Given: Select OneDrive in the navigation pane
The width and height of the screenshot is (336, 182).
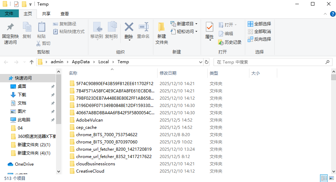Looking at the screenshot, I should [24, 164].
